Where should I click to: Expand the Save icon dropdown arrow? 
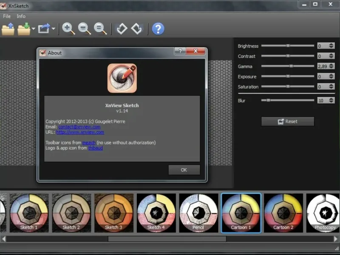(x=33, y=29)
